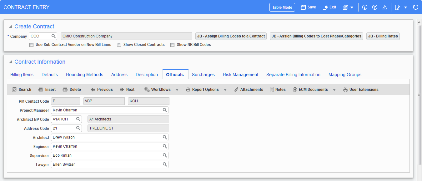This screenshot has height=181, width=422.
Task: Check the Show Closed Contracts box
Action: 119,45
